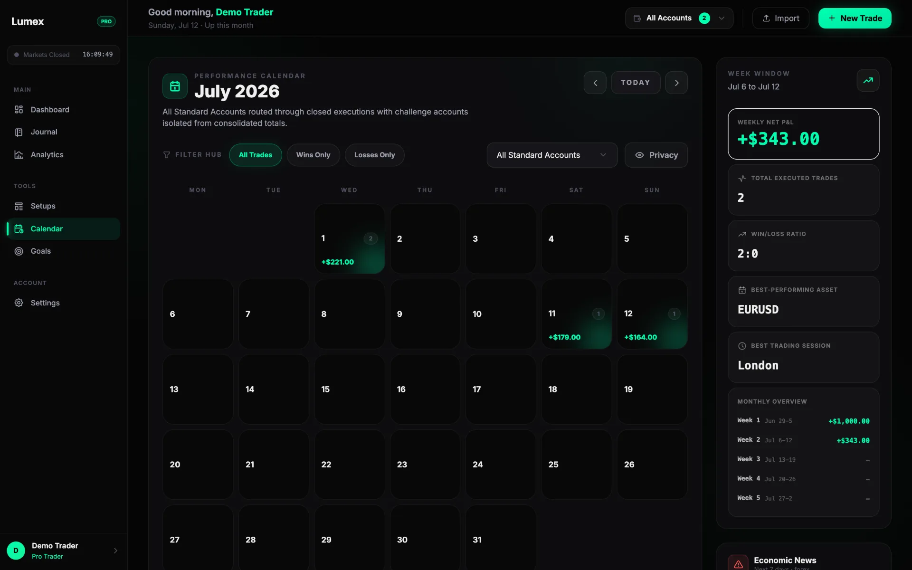Click the Week Window trend arrow icon
The image size is (912, 570).
pyautogui.click(x=868, y=80)
